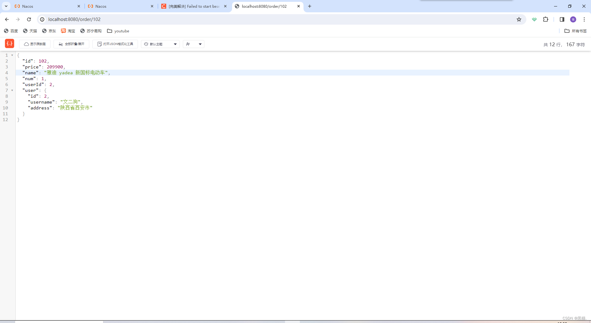Collapse the root object at line 1
The width and height of the screenshot is (591, 323).
coord(12,55)
